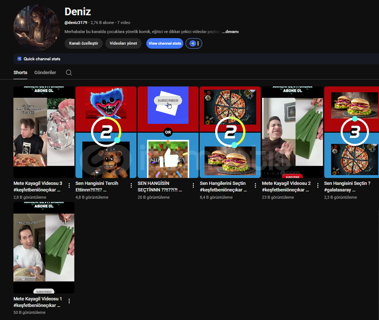Open three-dot menu for Mete Kayagil Videosu 3
The height and width of the screenshot is (320, 379).
[69, 186]
